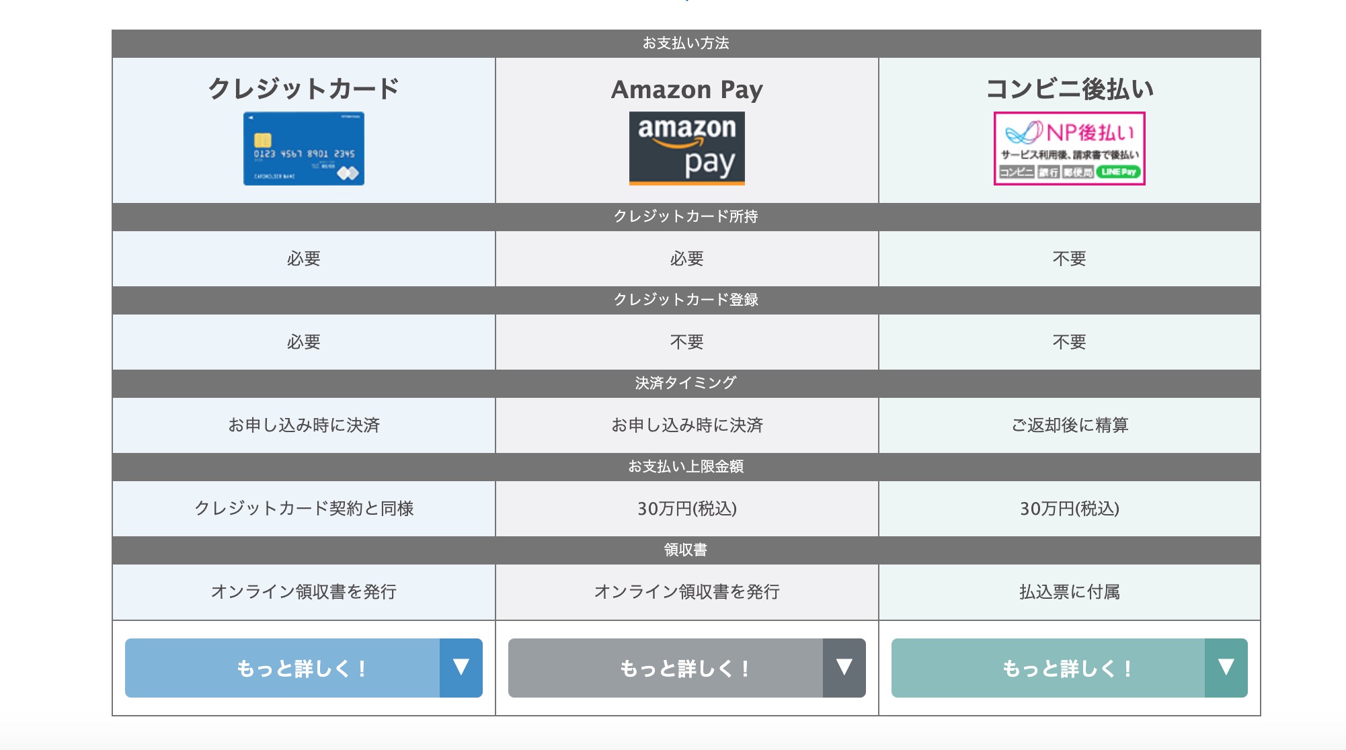Click the 払込票に付属 cell
Viewport: 1346px width, 750px height.
pos(1069,591)
